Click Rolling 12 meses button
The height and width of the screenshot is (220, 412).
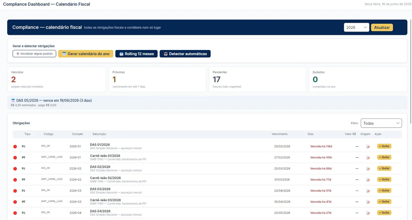pyautogui.click(x=136, y=54)
